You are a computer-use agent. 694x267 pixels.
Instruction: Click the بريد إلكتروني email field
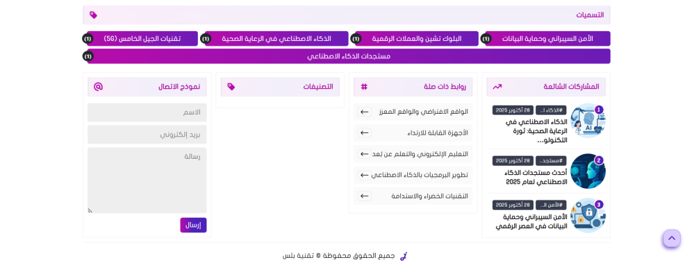(x=147, y=135)
